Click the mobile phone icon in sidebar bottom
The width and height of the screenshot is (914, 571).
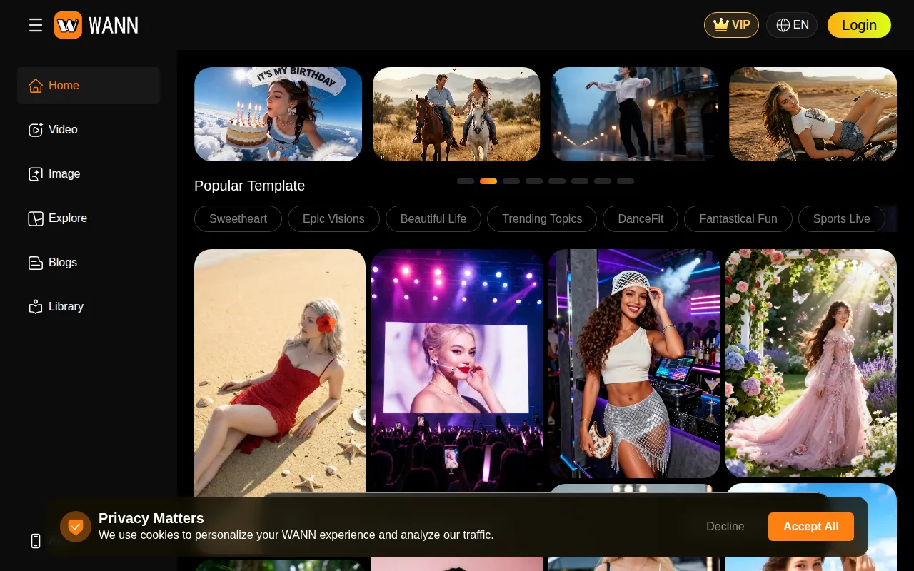pyautogui.click(x=36, y=541)
